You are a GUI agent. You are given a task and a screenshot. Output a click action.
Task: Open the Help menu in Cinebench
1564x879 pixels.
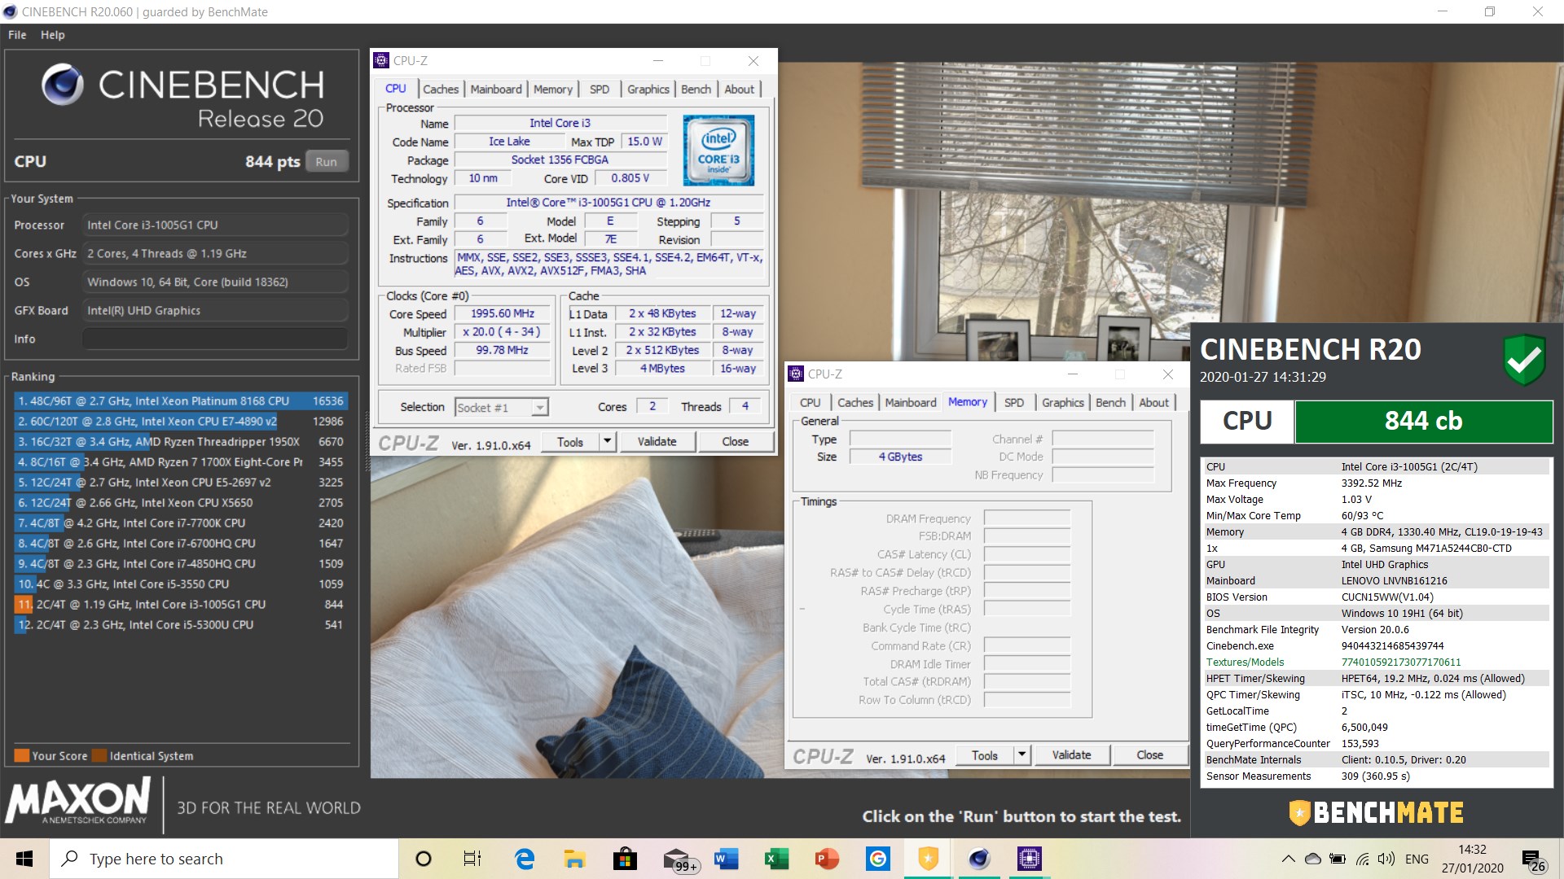pos(53,35)
